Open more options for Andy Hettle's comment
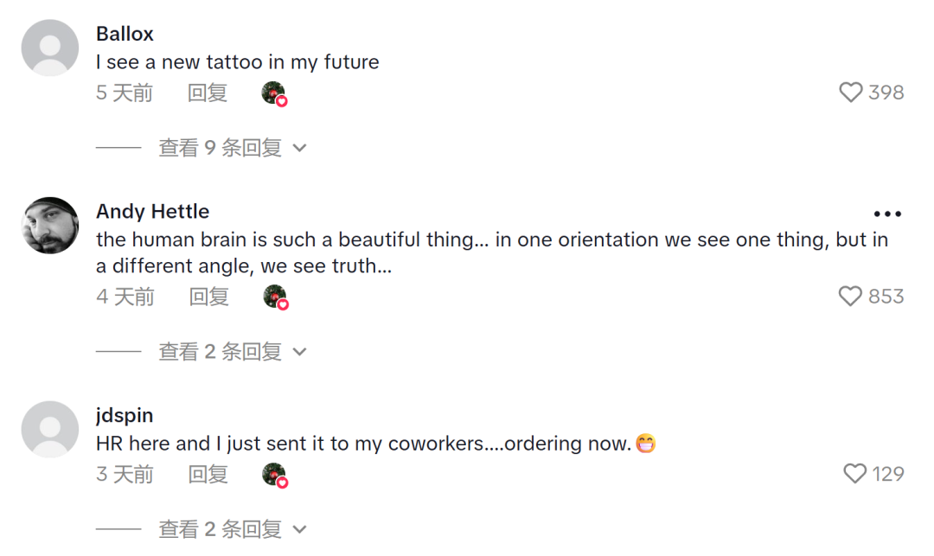This screenshot has width=934, height=556. [887, 213]
